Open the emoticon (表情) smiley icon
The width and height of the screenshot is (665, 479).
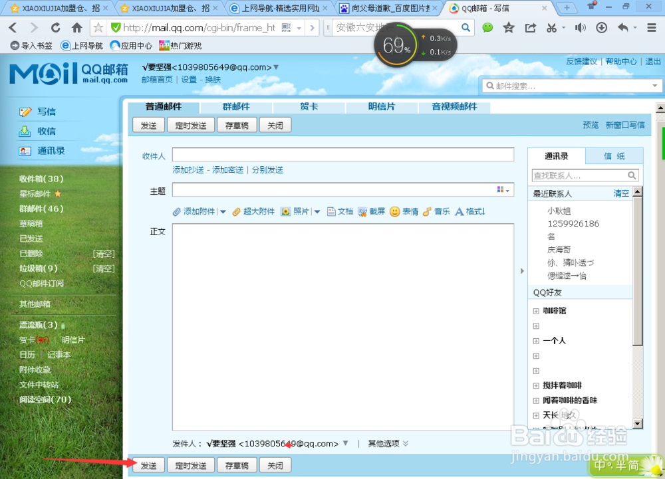pyautogui.click(x=394, y=211)
